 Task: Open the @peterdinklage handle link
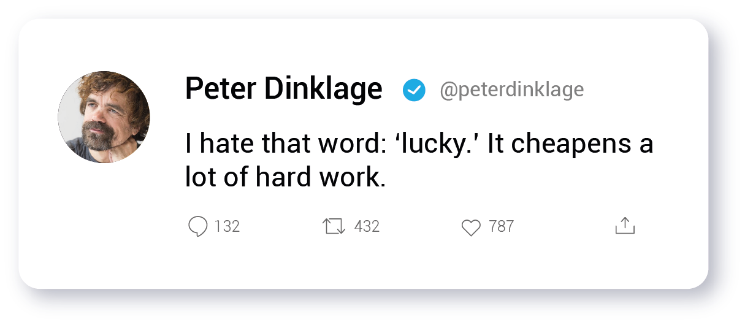coord(511,90)
